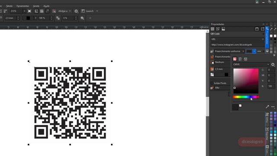
Task: Click the icon left of the 0 % field
Action: (58, 18)
